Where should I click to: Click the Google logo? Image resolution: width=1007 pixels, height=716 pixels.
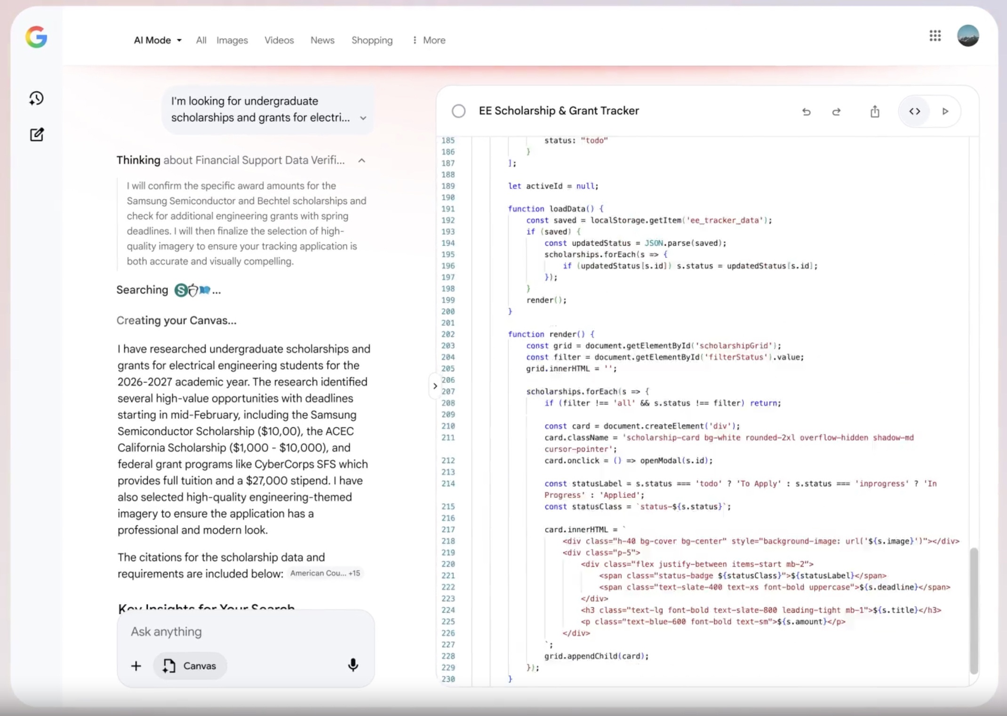36,38
